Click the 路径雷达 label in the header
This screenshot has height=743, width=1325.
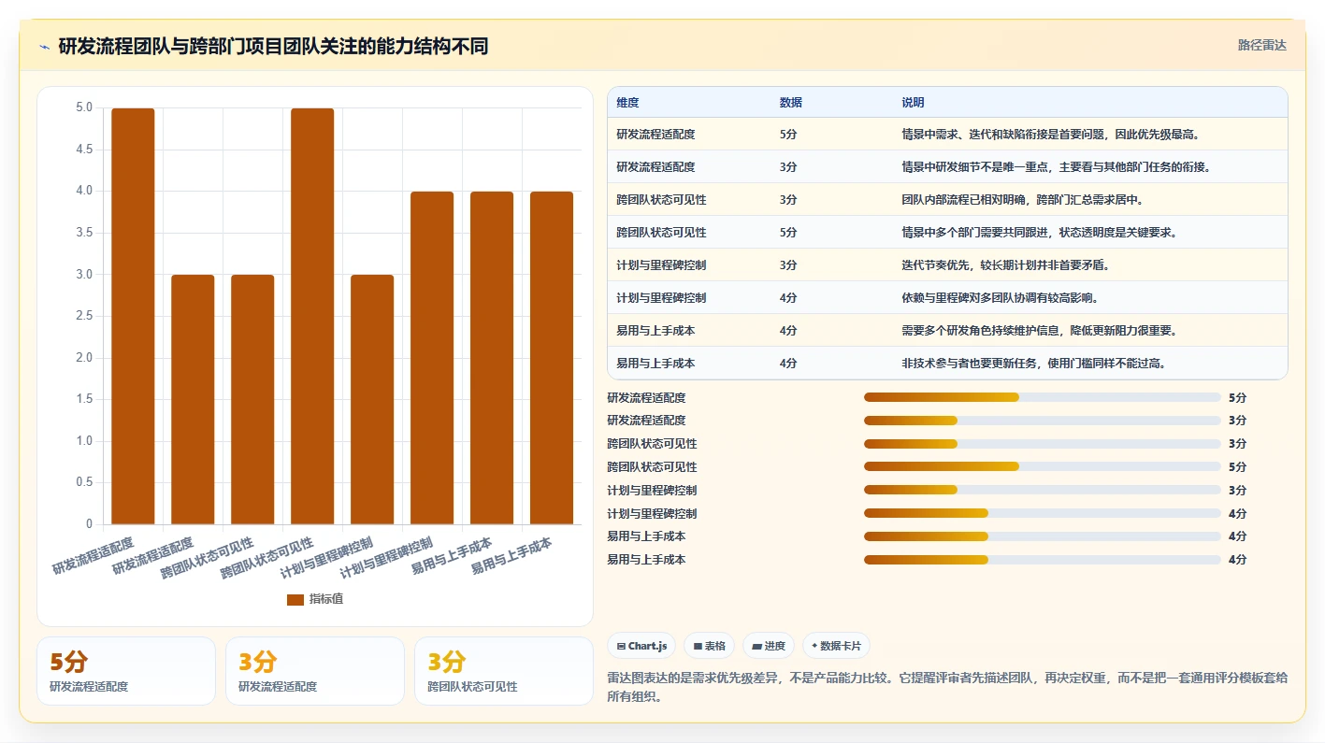coord(1261,45)
